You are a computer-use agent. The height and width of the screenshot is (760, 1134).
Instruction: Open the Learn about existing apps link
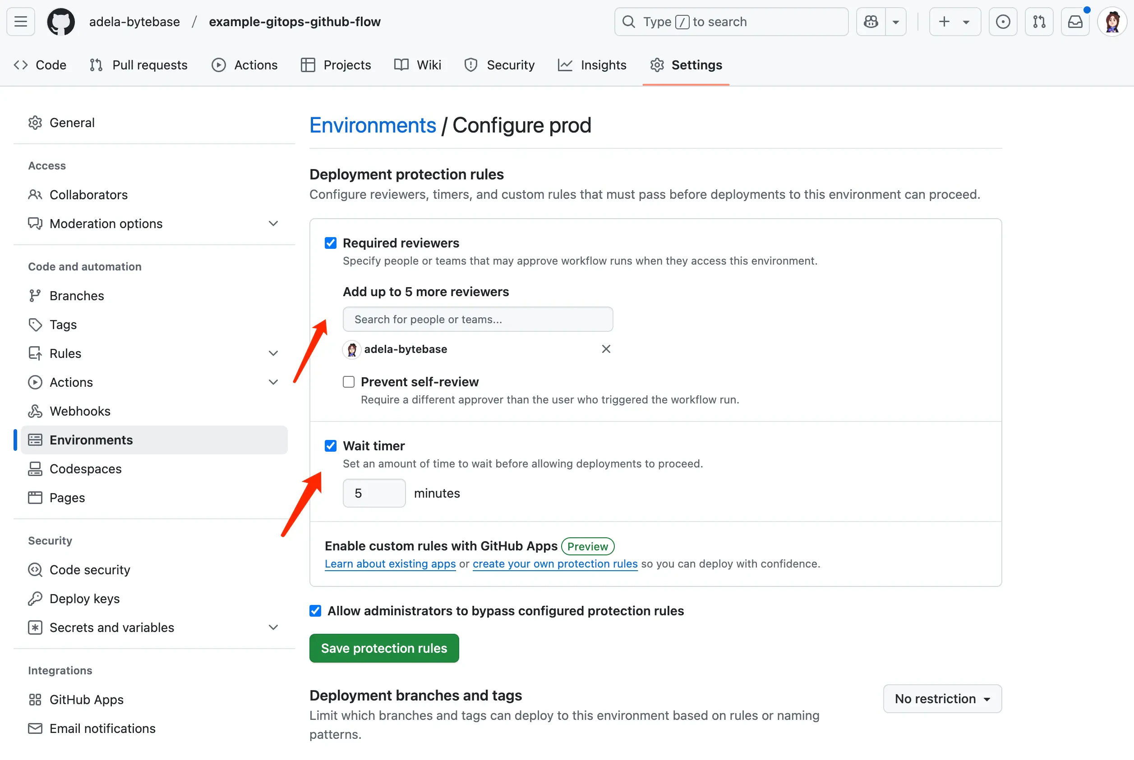tap(390, 564)
